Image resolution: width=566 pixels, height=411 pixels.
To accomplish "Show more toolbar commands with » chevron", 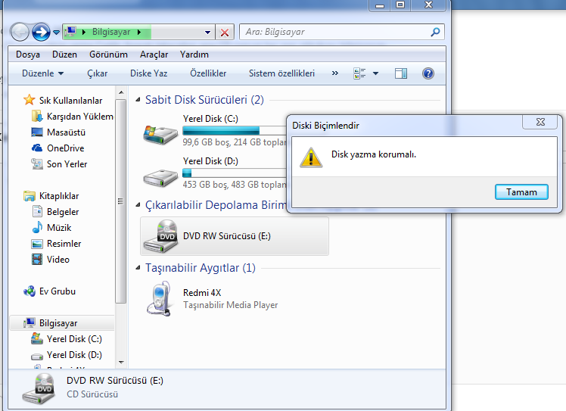I will click(335, 73).
